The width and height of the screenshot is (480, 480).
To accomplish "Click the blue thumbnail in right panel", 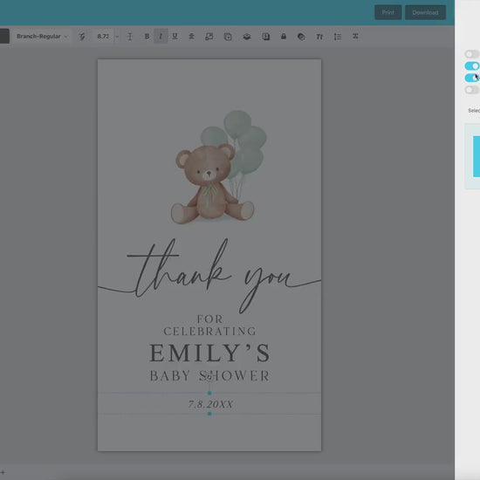I will click(x=477, y=156).
